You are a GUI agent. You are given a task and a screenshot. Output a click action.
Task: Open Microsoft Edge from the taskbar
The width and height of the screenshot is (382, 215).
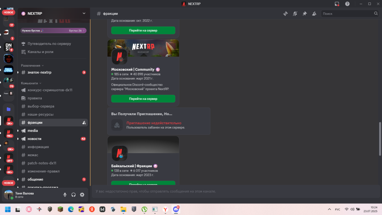(71, 209)
